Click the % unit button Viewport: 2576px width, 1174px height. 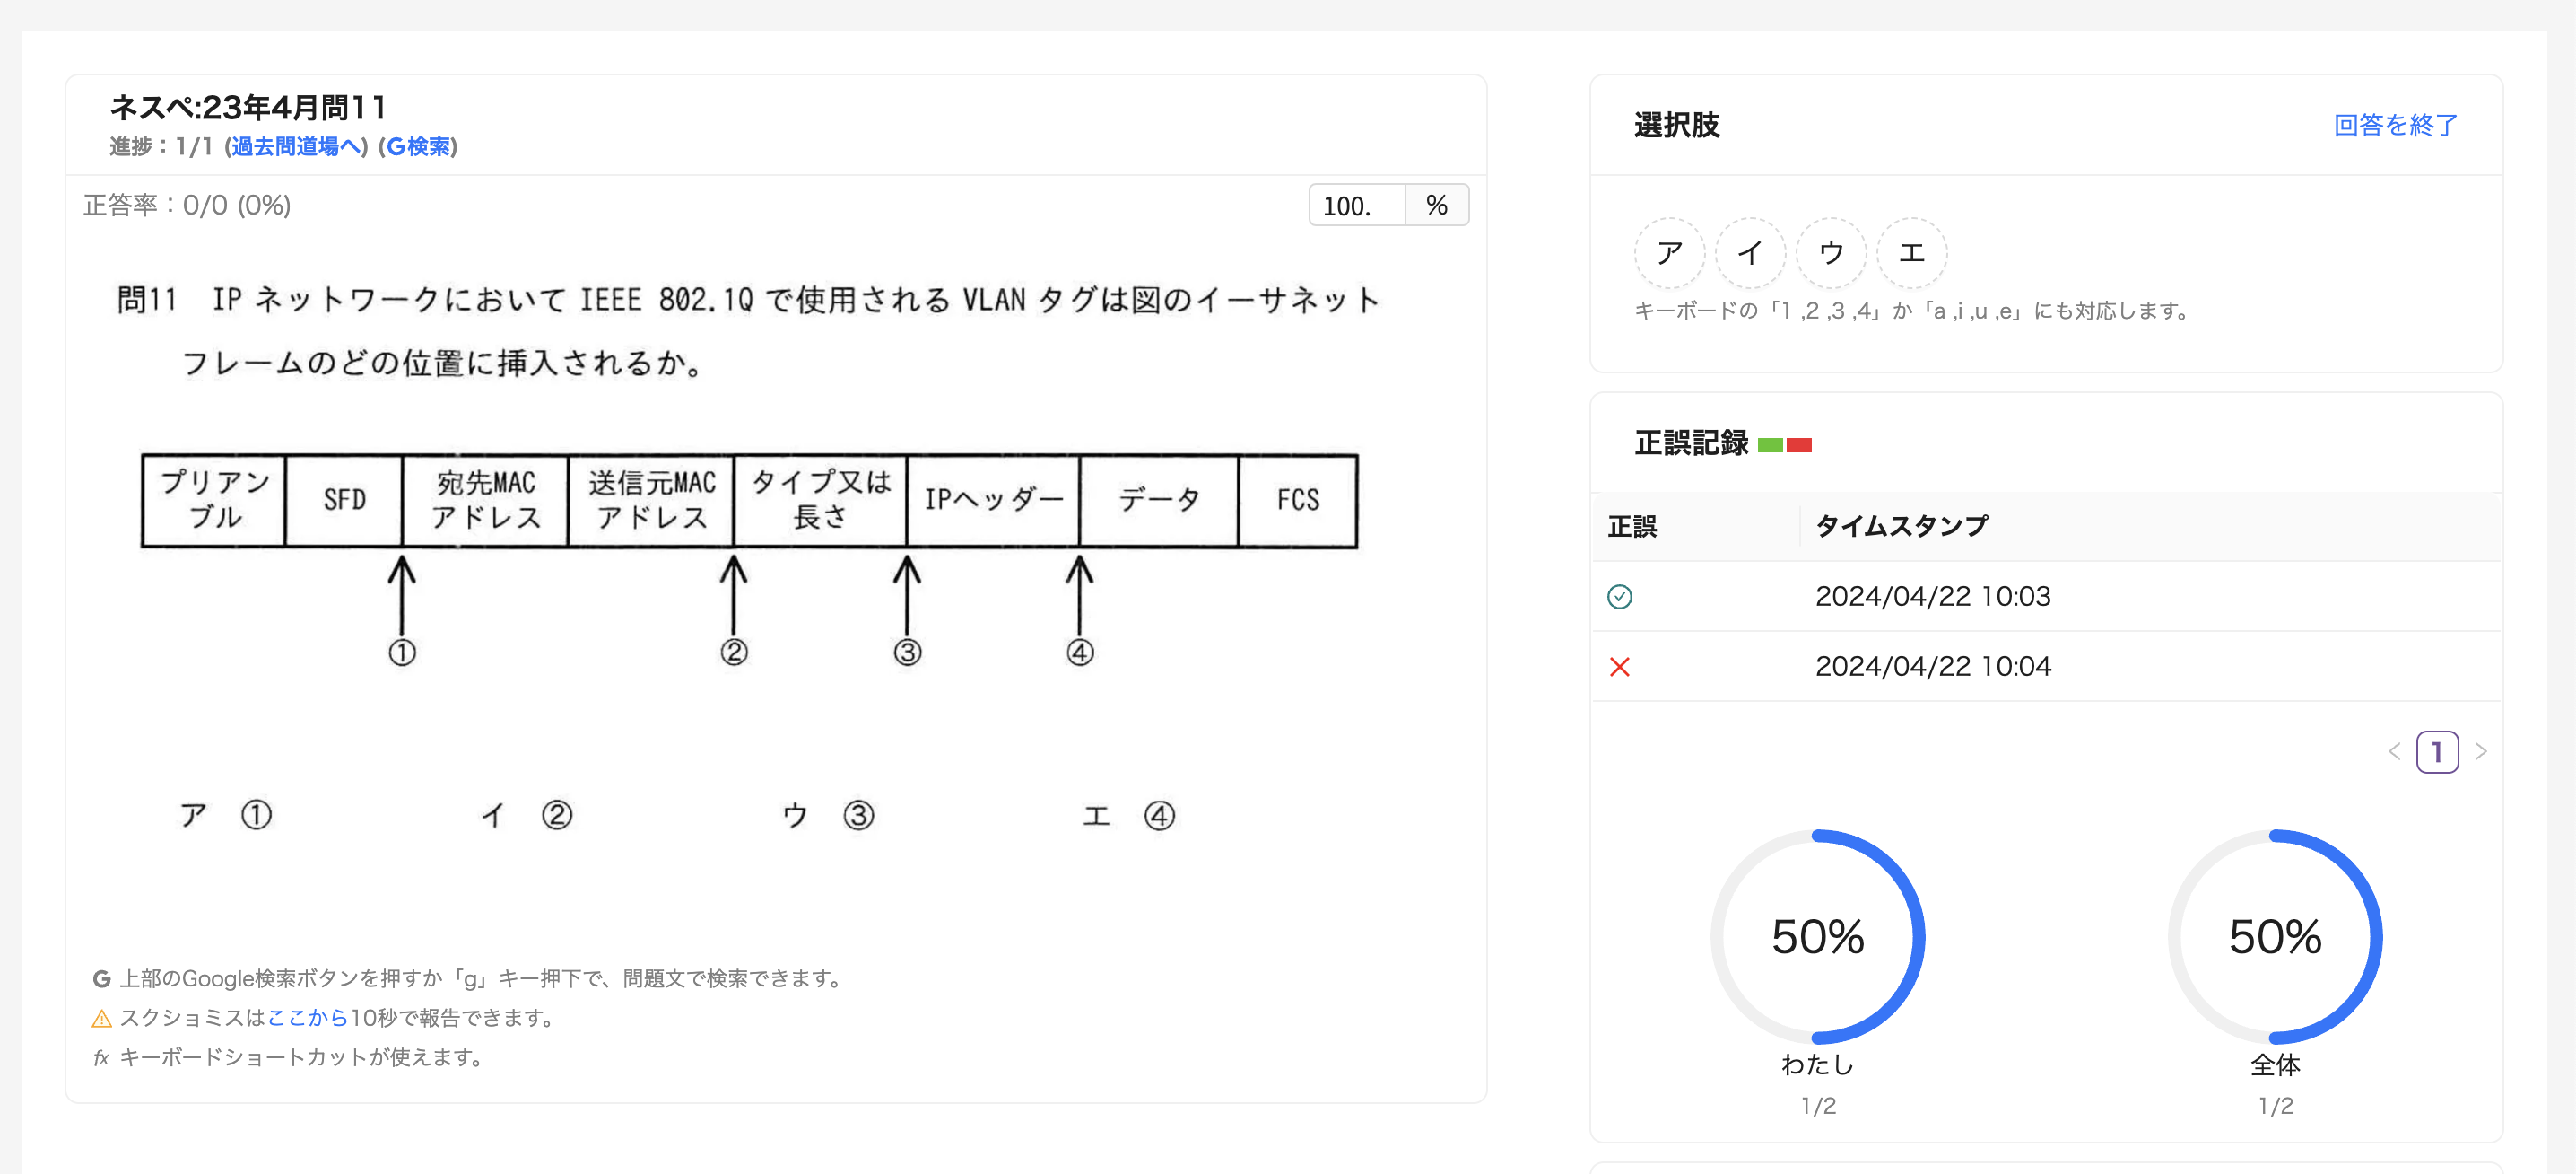[1437, 206]
